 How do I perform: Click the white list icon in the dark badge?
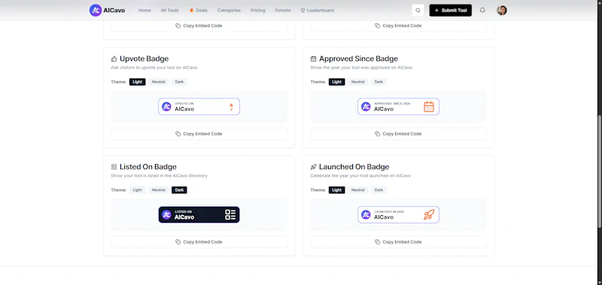tap(230, 214)
